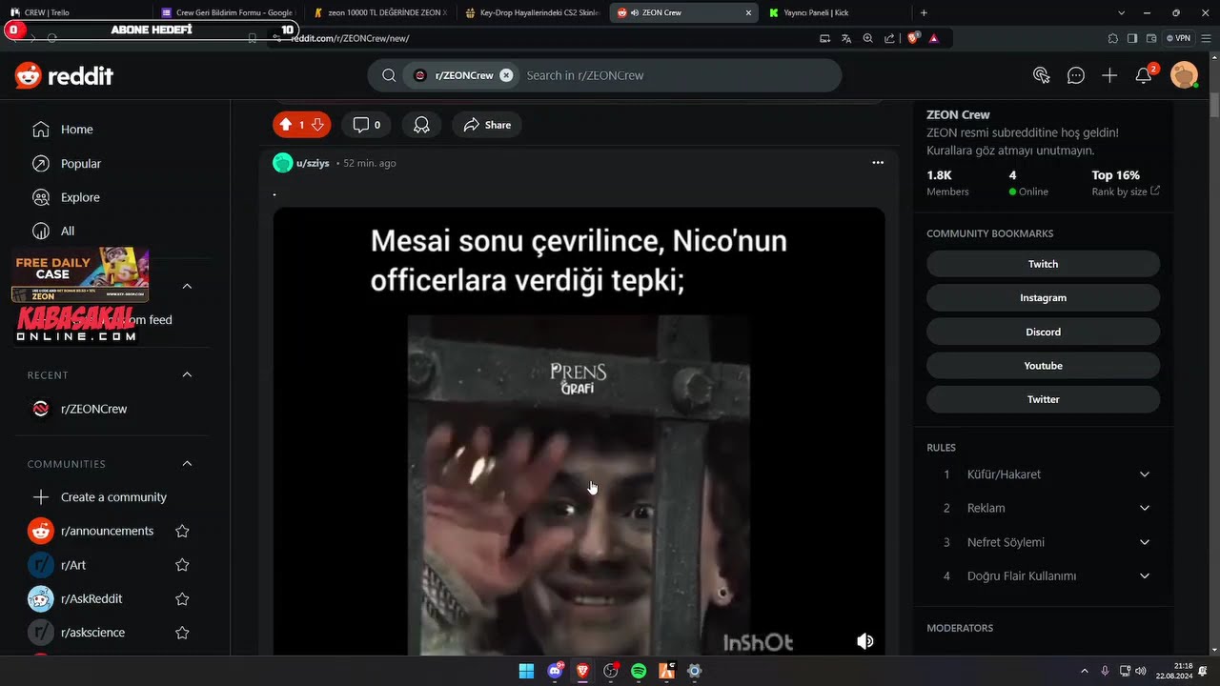
Task: Toggle the browser sidebar panel
Action: (1132, 38)
